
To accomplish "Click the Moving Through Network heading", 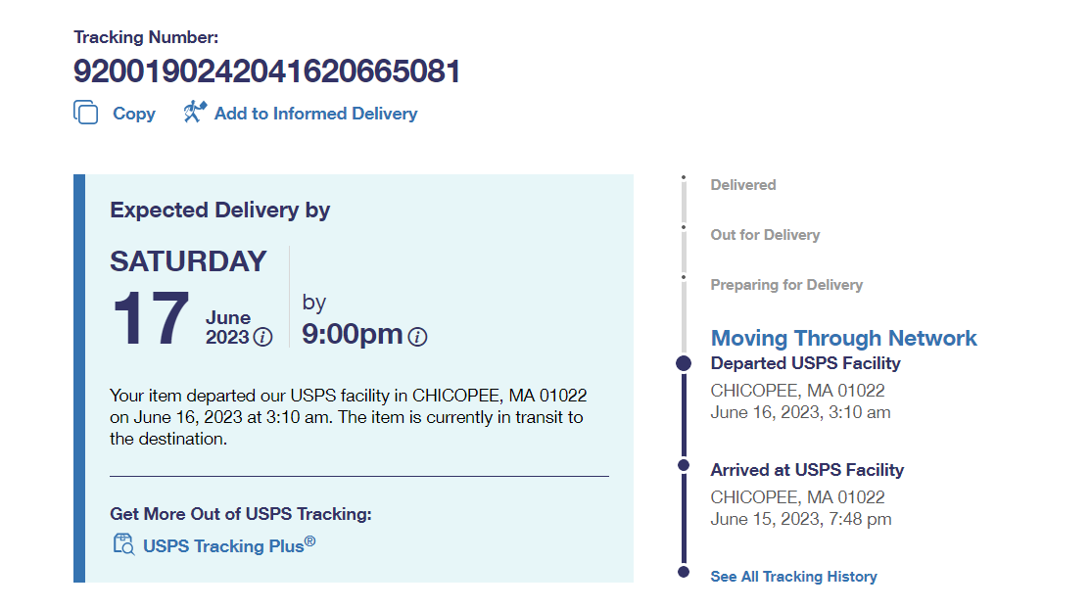I will pyautogui.click(x=843, y=339).
